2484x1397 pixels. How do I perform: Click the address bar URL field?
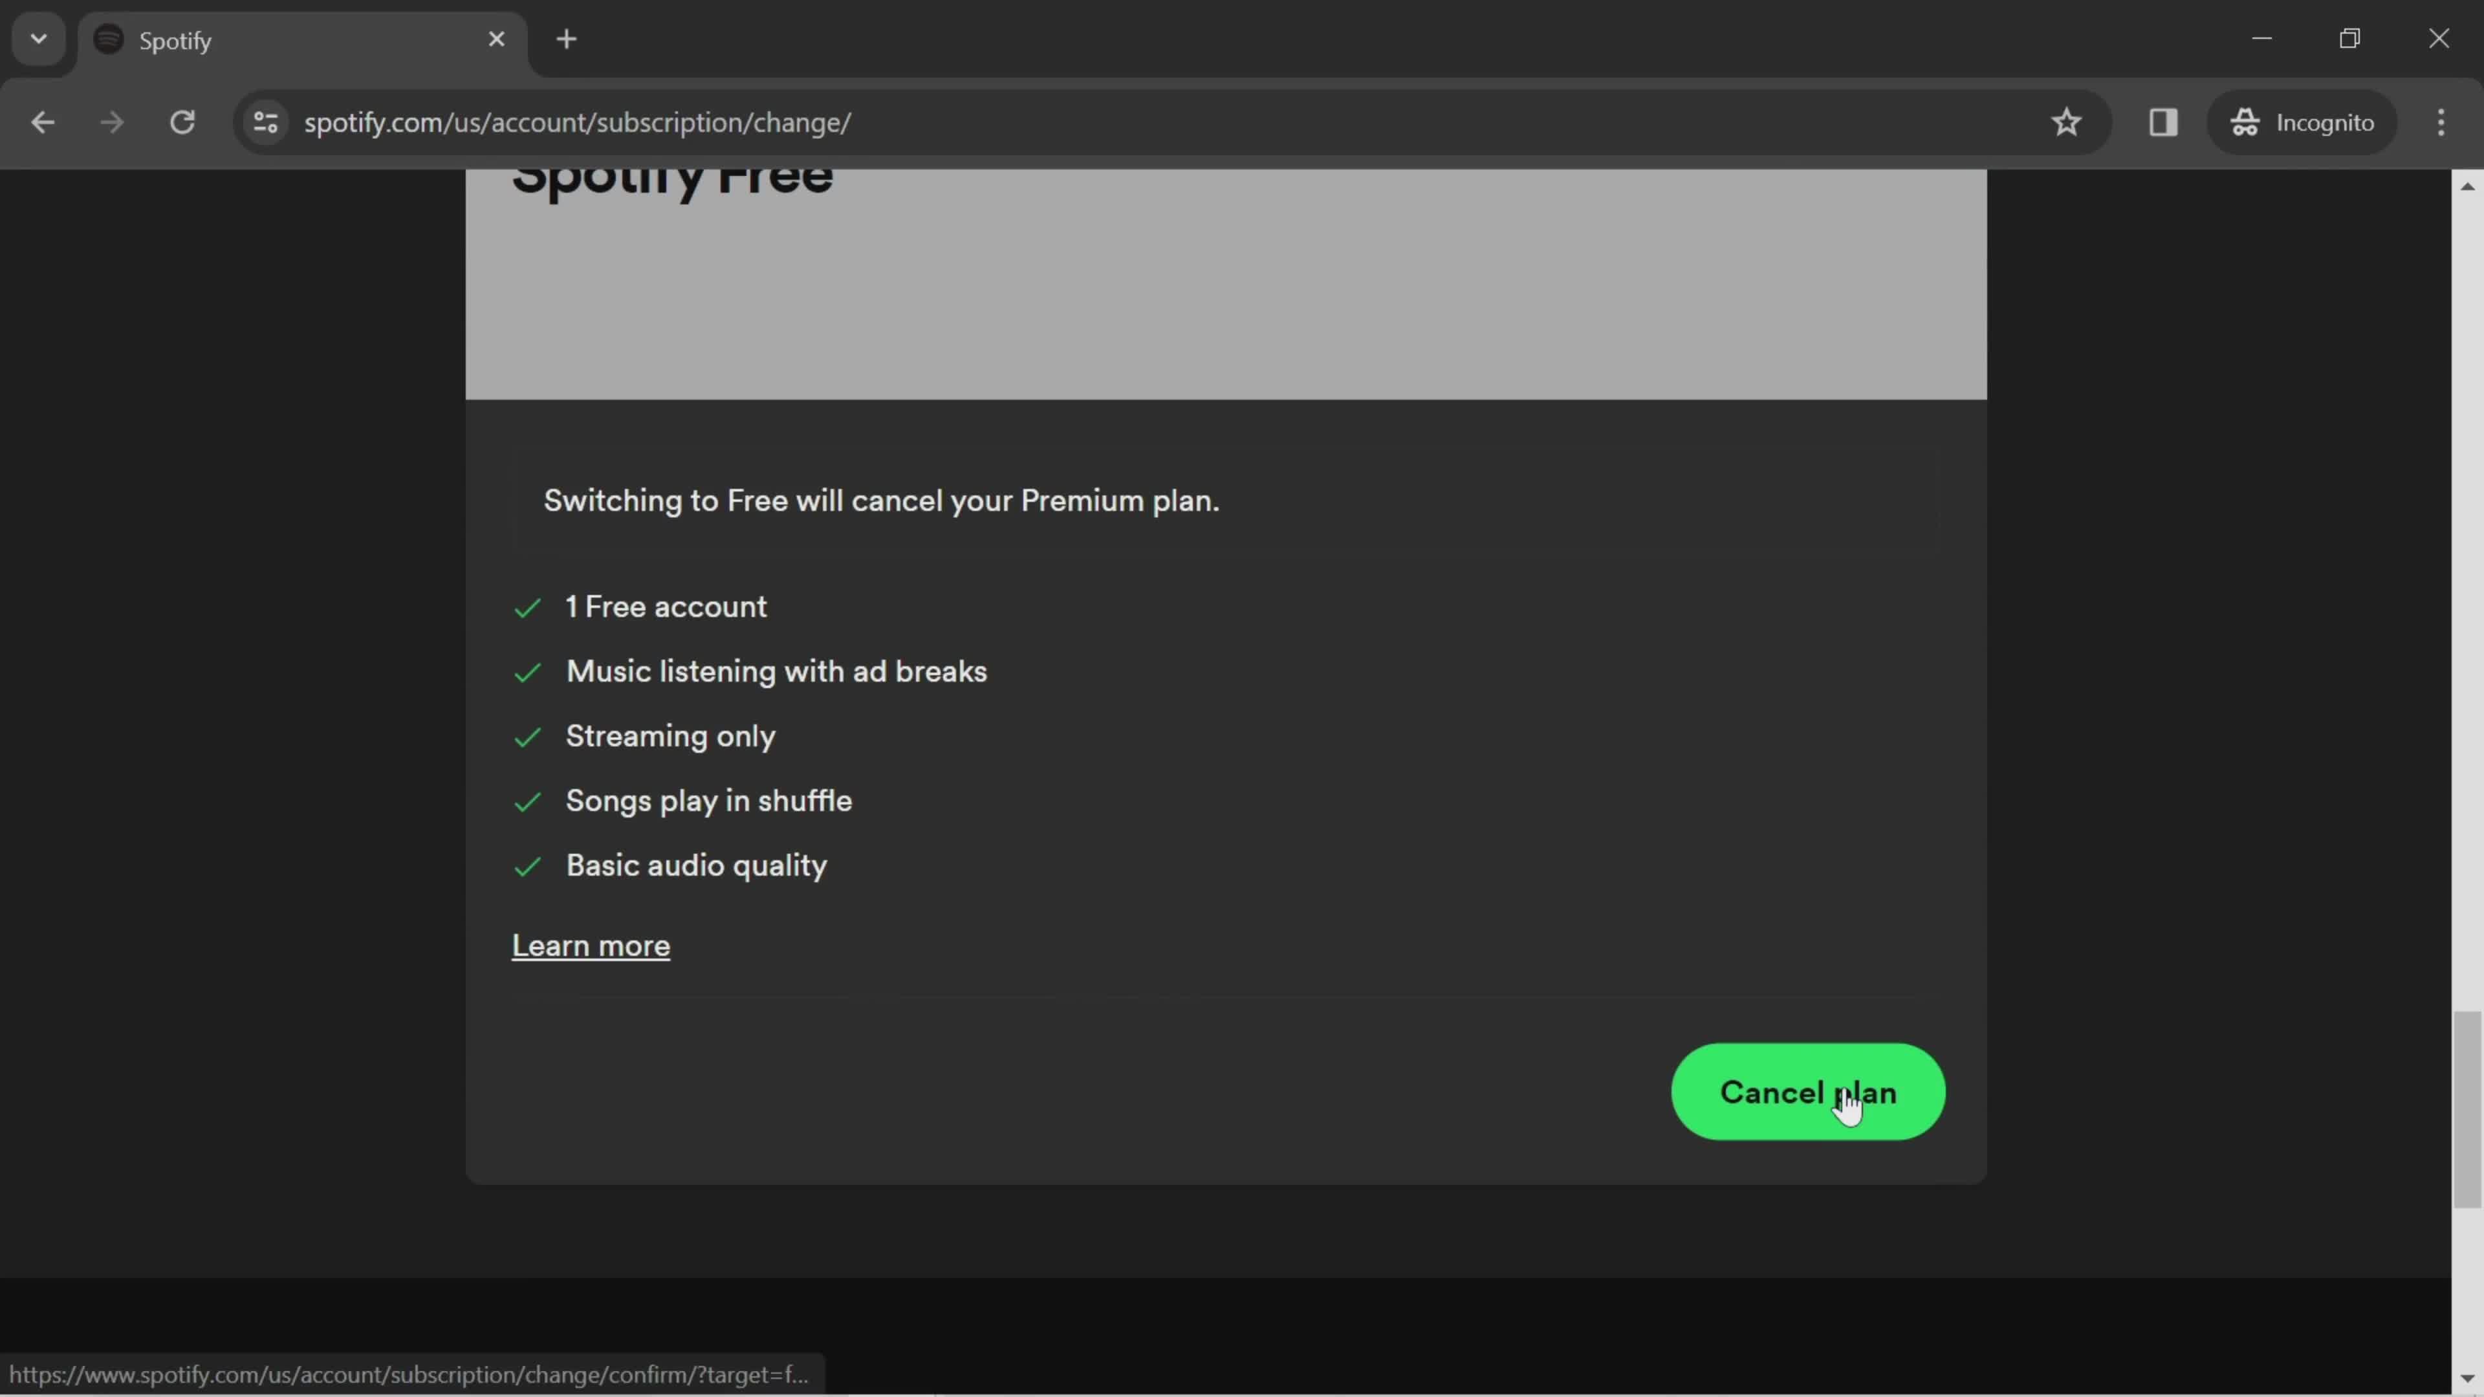575,121
